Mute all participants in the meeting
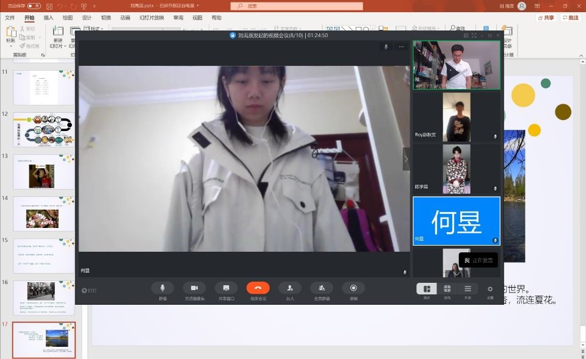Viewport: 586px width, 359px height. pos(321,288)
